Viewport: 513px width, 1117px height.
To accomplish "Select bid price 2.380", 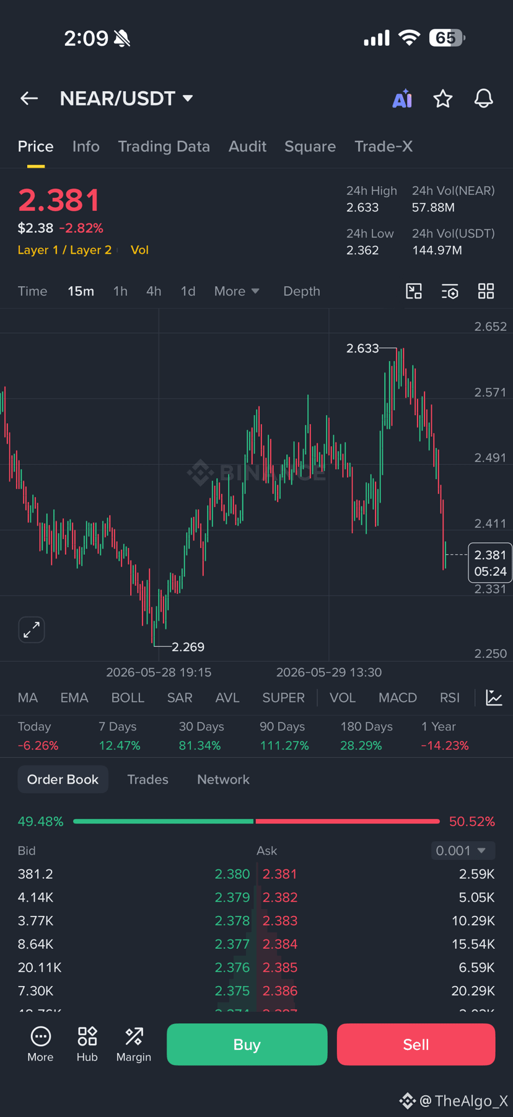I will point(232,874).
